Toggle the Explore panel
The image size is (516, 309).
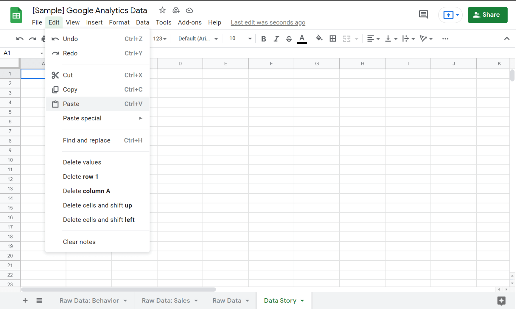pos(501,301)
